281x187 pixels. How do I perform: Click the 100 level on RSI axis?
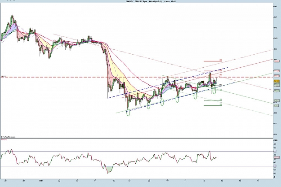click(x=276, y=140)
